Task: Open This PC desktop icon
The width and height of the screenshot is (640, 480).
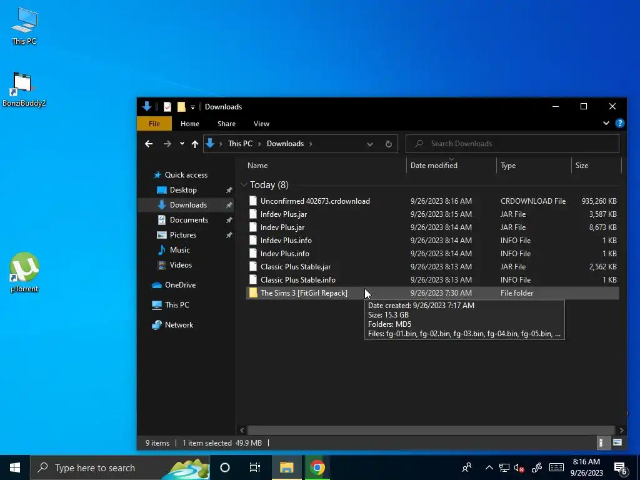Action: tap(24, 25)
